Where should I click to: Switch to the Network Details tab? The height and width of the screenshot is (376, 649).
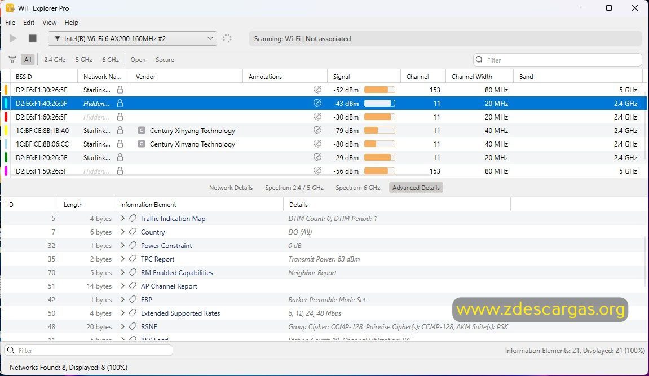231,188
